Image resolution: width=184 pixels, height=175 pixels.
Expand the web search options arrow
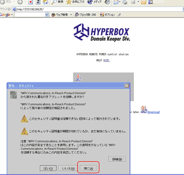point(71,15)
